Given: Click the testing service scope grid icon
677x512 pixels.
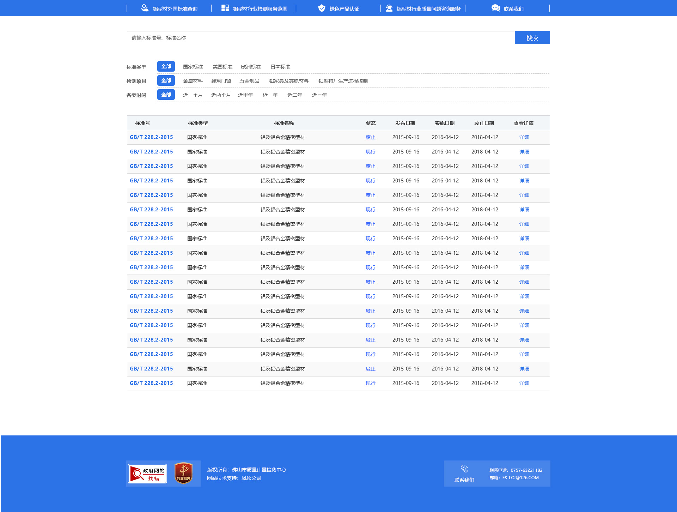Looking at the screenshot, I should [x=225, y=8].
